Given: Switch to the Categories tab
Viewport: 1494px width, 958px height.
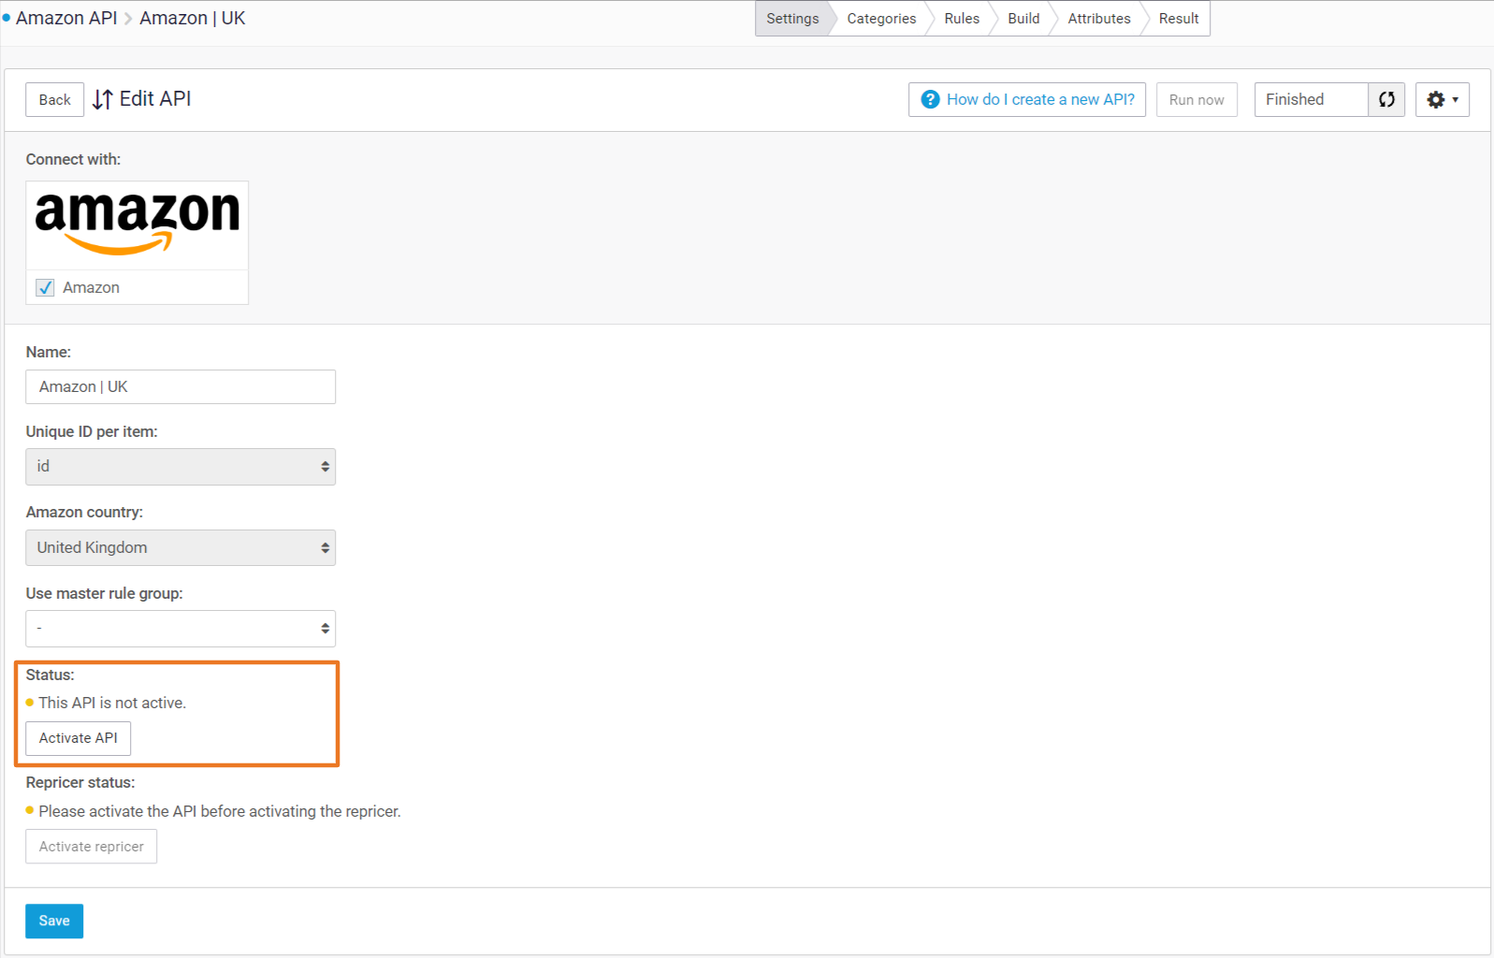Looking at the screenshot, I should tap(881, 19).
